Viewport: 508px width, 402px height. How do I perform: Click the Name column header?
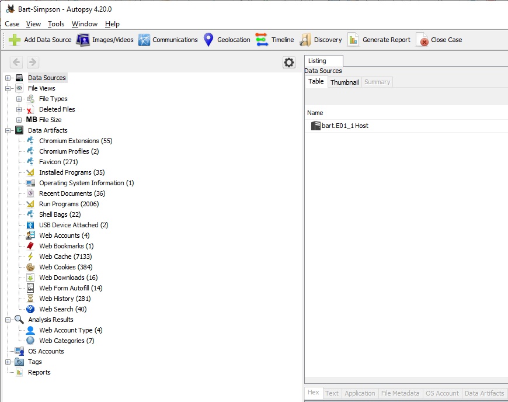point(315,113)
